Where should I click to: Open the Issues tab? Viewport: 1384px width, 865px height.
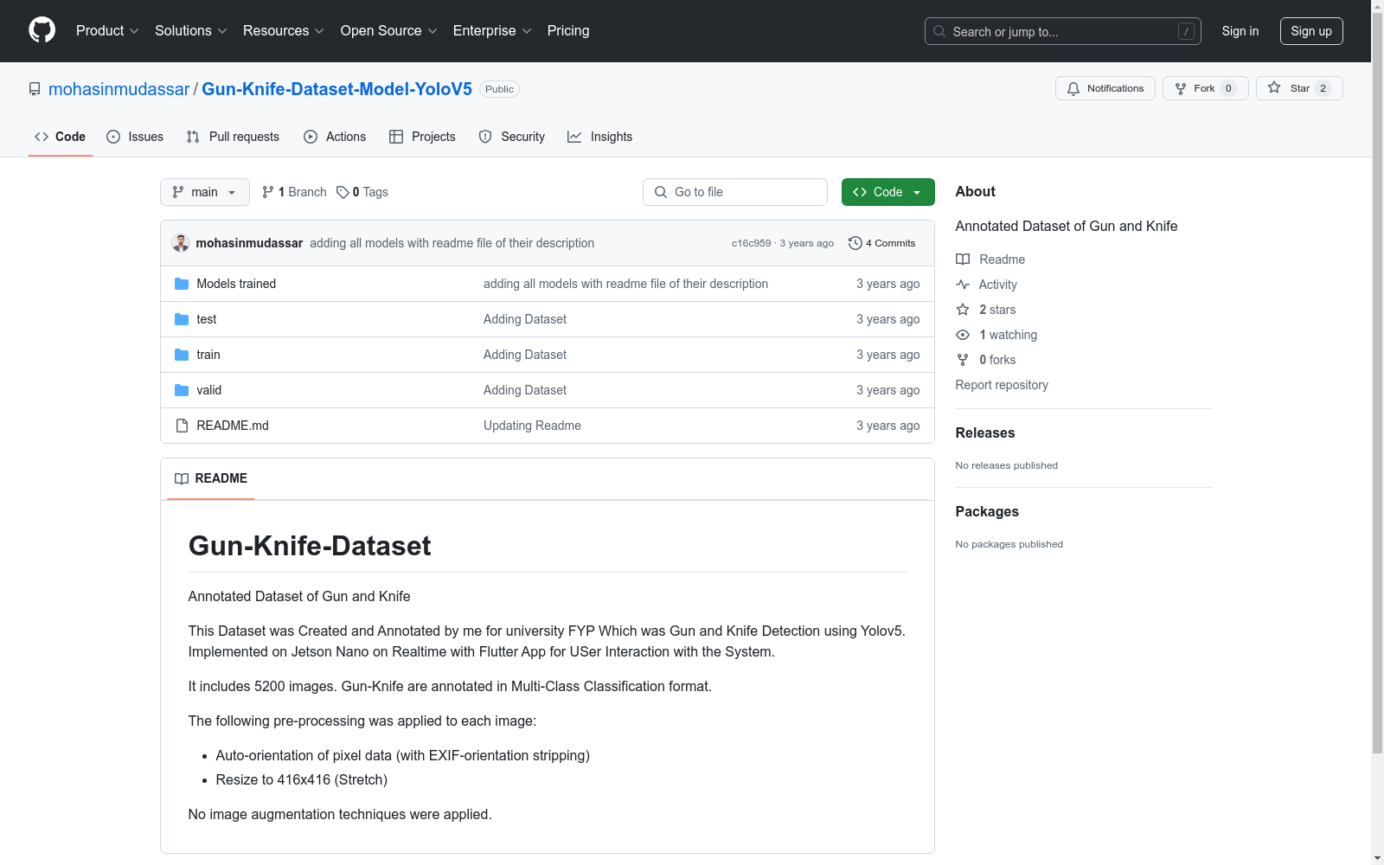click(x=135, y=137)
